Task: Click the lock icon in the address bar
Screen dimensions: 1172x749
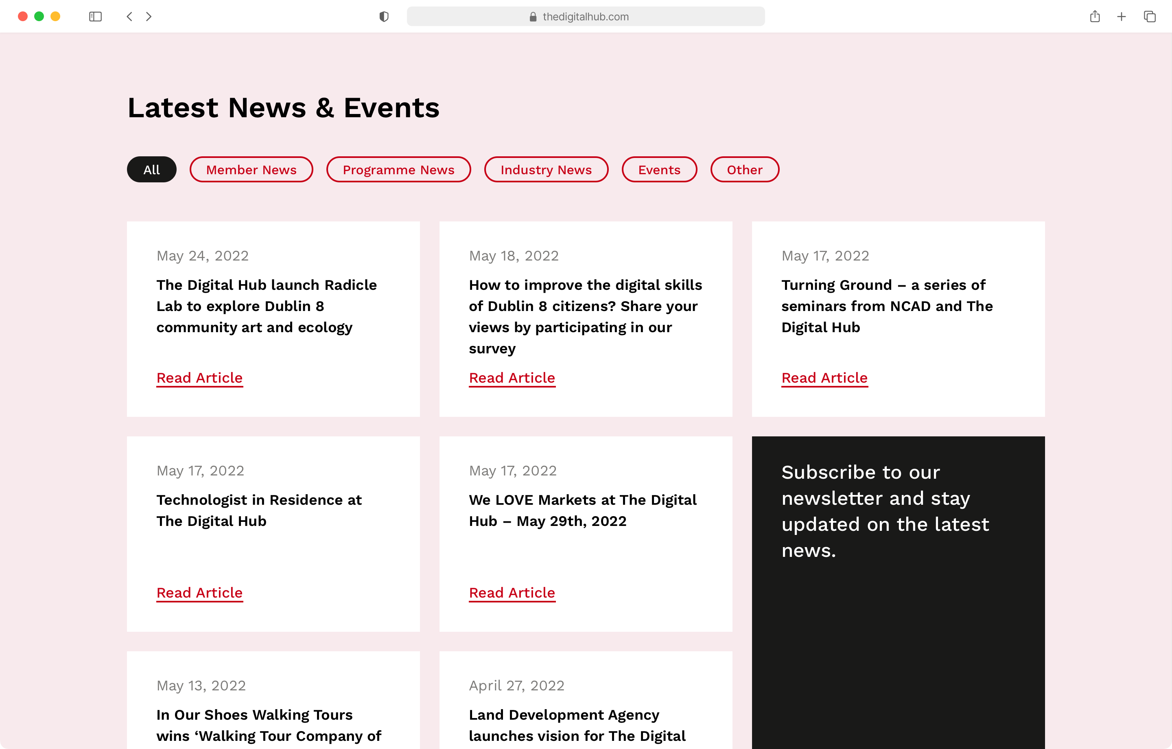Action: pos(533,17)
